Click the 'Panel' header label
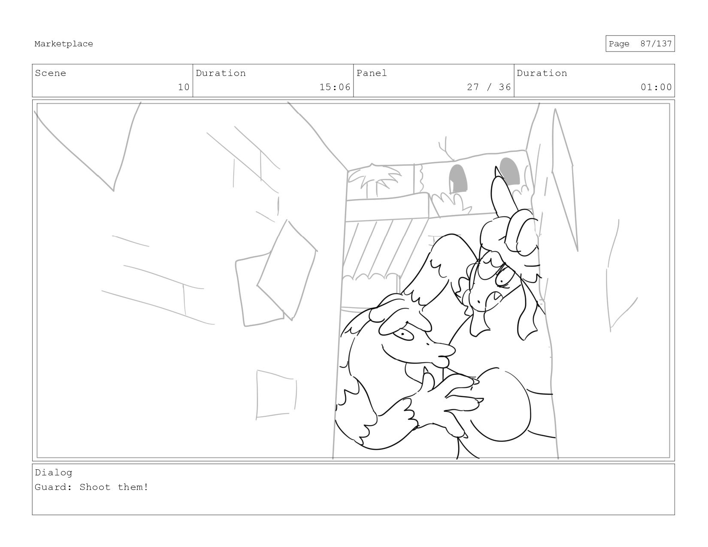Screen dimensions: 708x547 (x=372, y=73)
